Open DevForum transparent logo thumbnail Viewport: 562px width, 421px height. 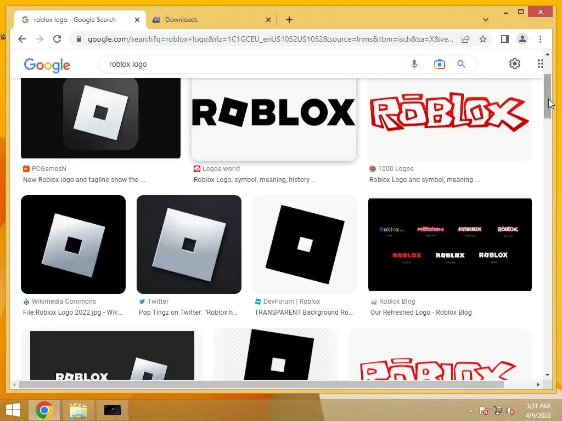[x=305, y=244]
